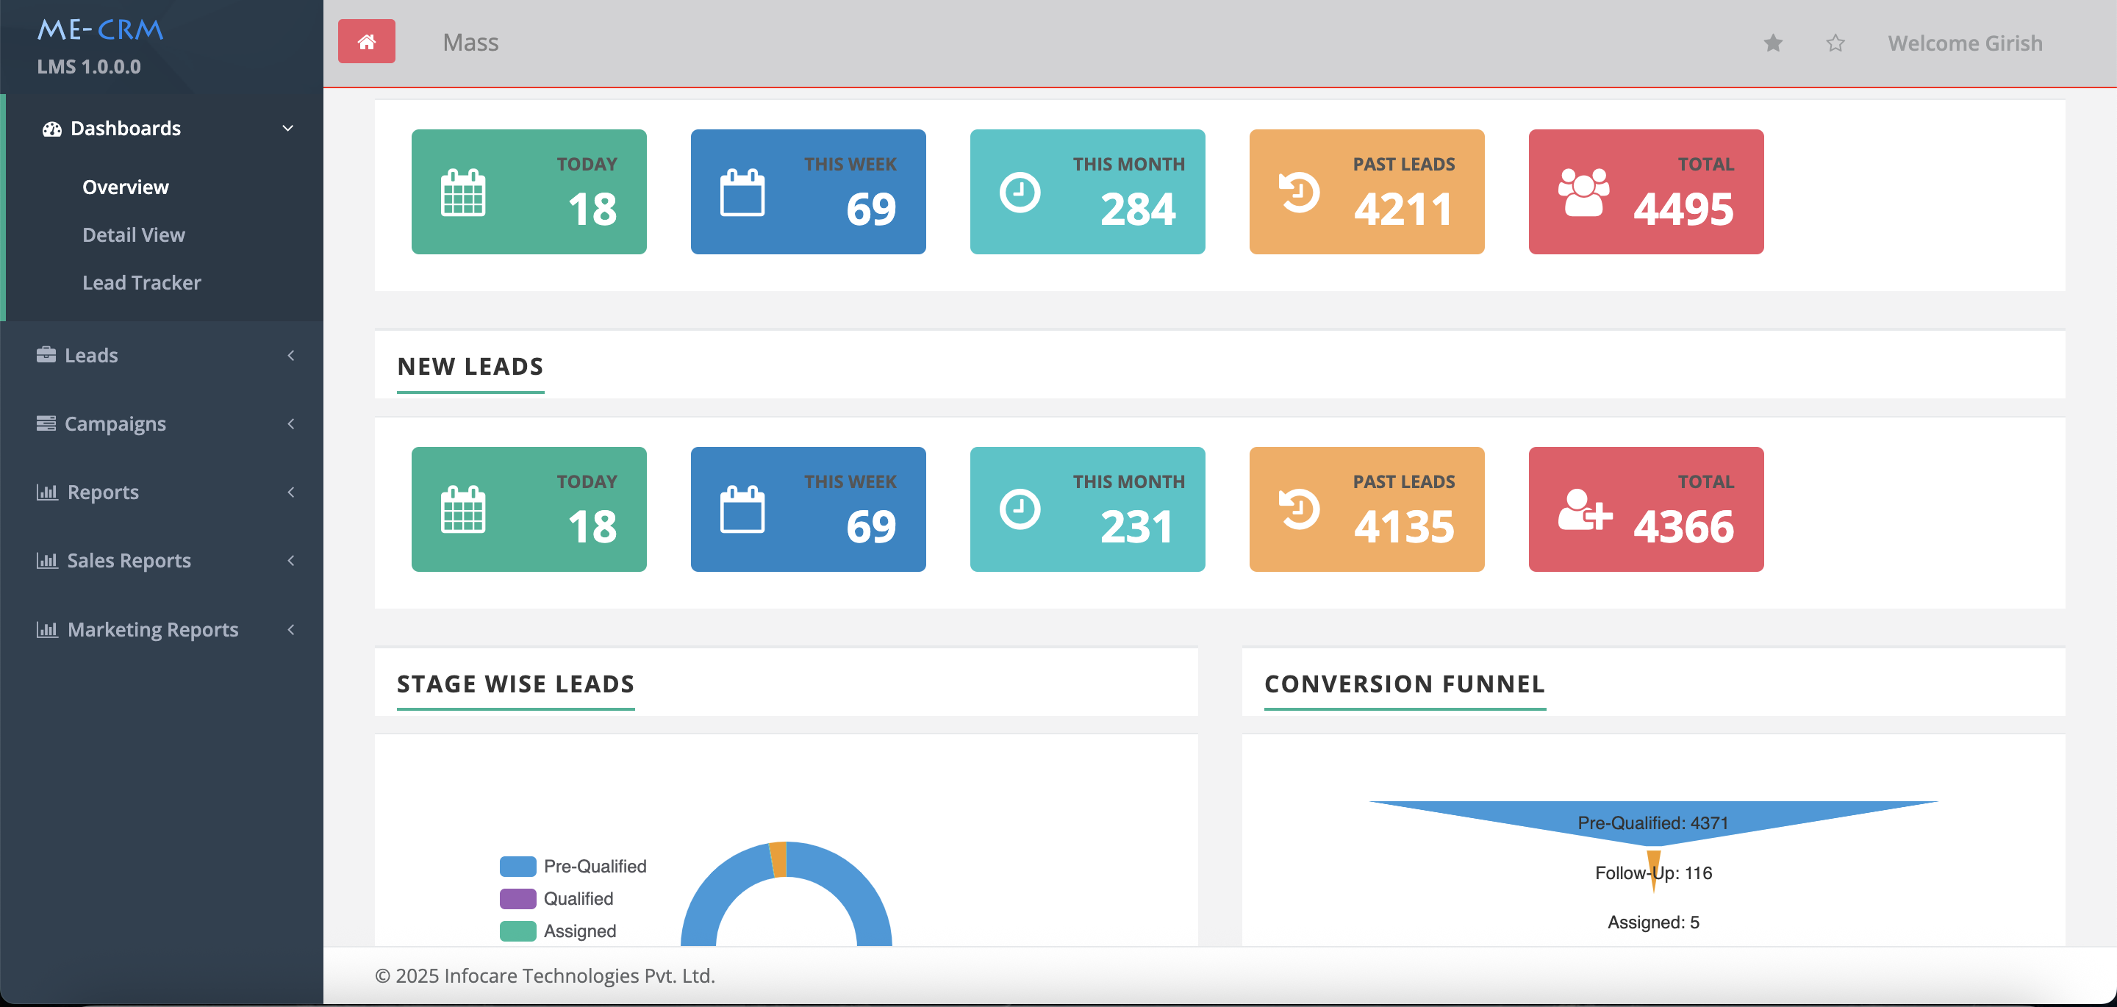Image resolution: width=2117 pixels, height=1007 pixels.
Task: Click the filled star icon in header
Action: 1773,43
